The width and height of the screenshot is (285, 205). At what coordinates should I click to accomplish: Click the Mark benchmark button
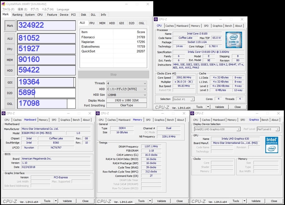pyautogui.click(x=10, y=26)
